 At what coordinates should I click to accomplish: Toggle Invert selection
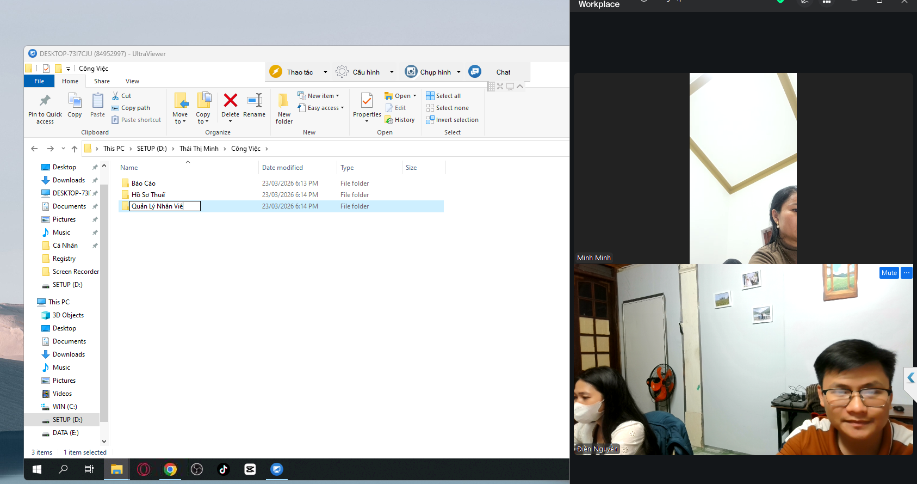(x=456, y=120)
